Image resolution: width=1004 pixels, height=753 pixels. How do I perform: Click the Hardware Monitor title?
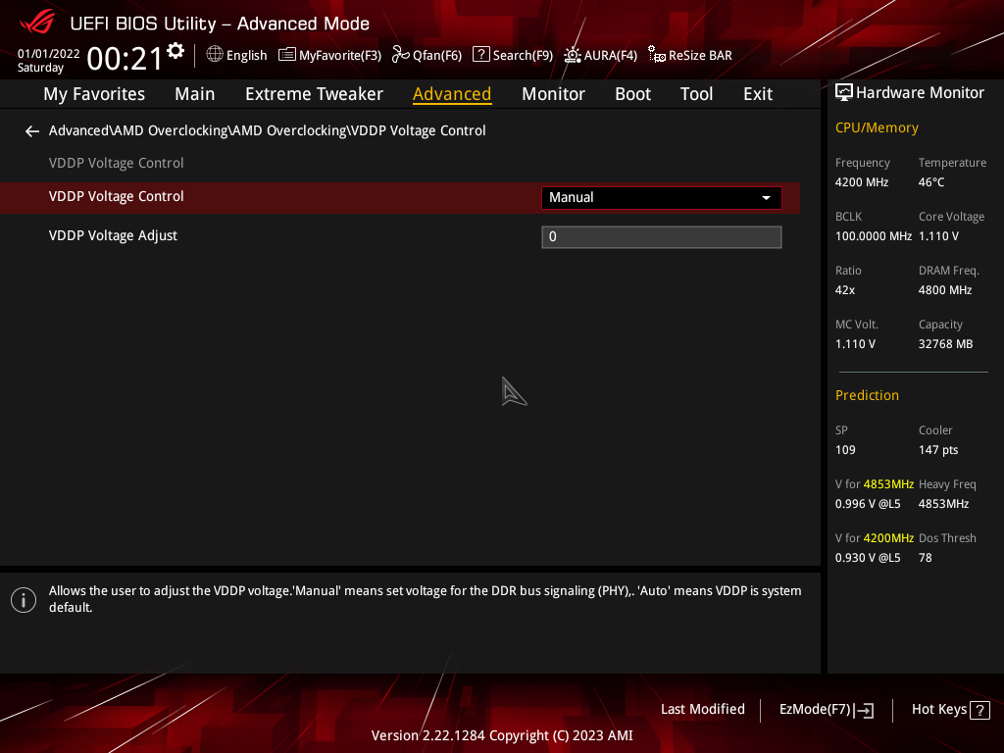(x=920, y=93)
